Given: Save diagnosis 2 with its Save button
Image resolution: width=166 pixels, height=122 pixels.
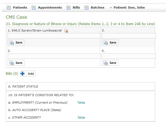Looking at the screenshot, I should click(x=16, y=63).
